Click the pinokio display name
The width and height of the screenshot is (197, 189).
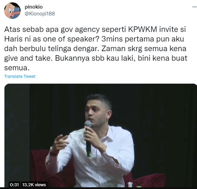tap(34, 7)
